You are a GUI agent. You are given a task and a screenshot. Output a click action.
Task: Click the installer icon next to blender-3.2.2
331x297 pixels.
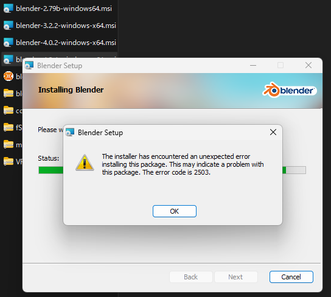coord(9,26)
